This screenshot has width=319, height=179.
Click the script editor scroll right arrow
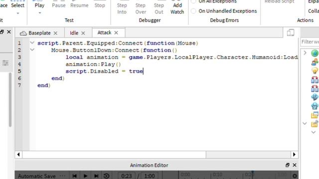294,155
